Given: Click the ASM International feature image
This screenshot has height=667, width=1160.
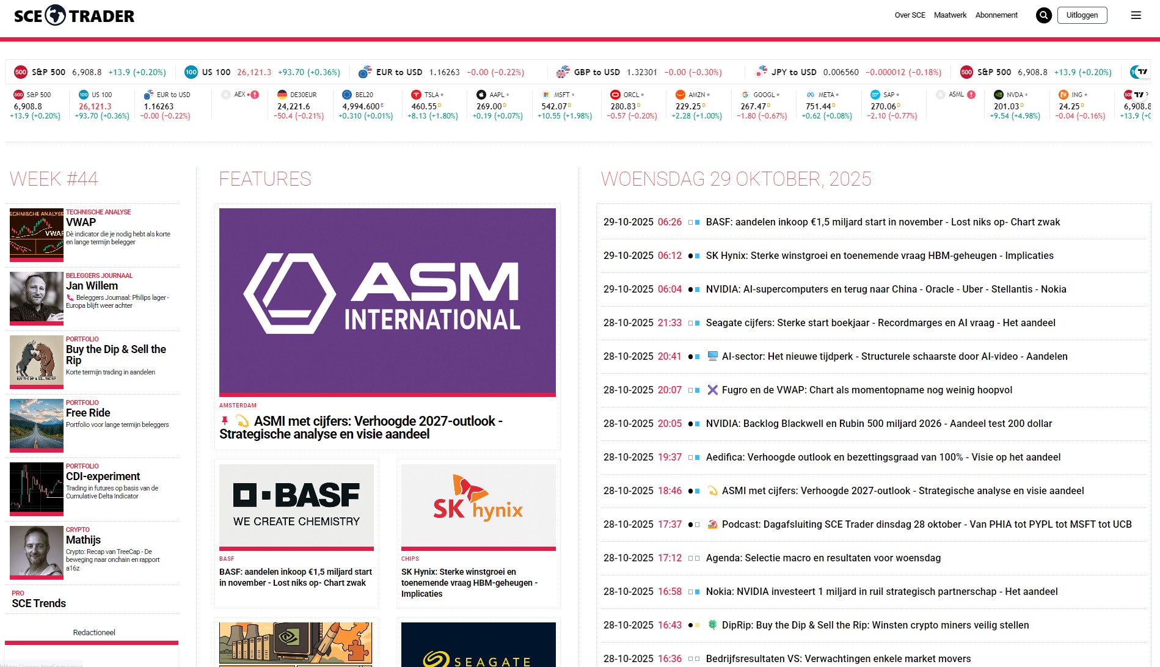Looking at the screenshot, I should tap(387, 301).
